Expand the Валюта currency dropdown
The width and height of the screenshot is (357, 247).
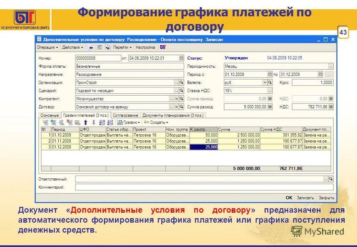click(264, 82)
